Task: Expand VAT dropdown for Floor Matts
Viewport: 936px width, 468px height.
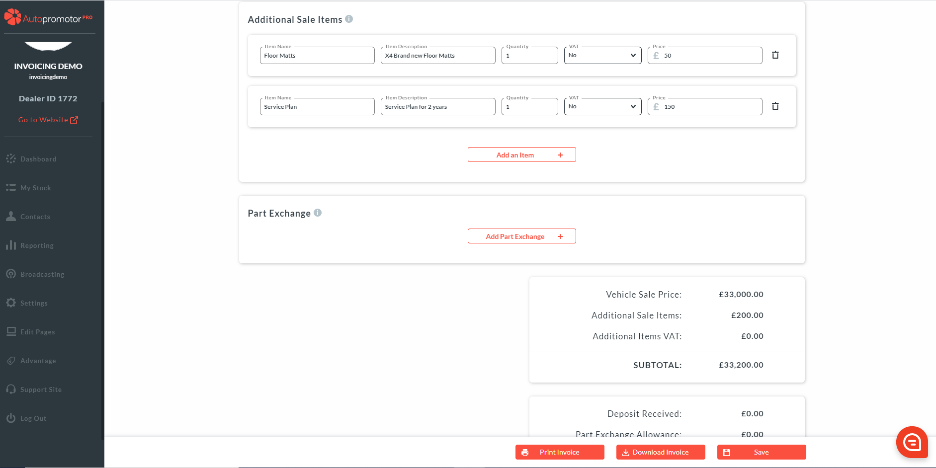Action: [602, 55]
